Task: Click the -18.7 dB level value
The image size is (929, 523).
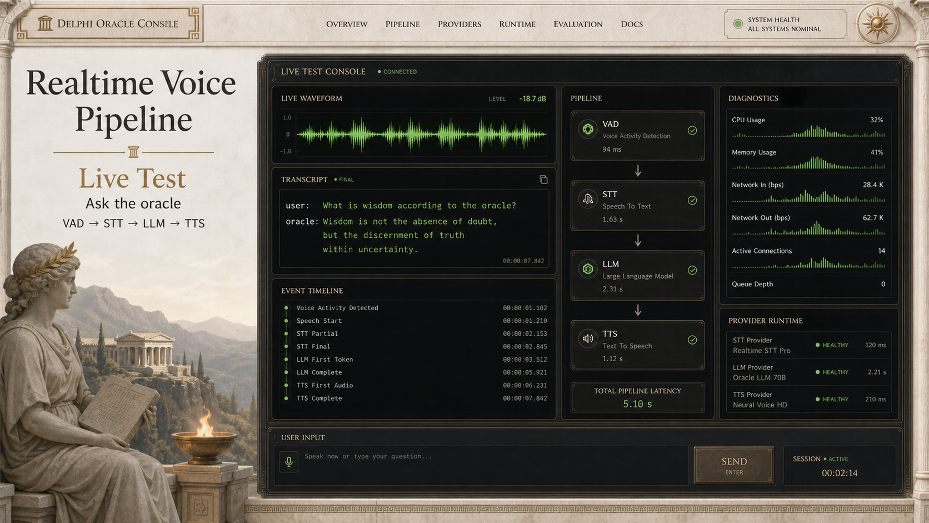Action: (532, 98)
